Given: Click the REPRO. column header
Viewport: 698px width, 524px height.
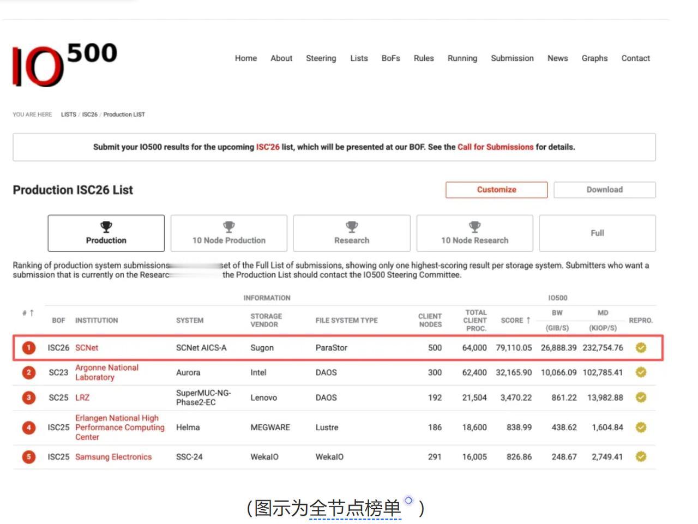Looking at the screenshot, I should 641,321.
